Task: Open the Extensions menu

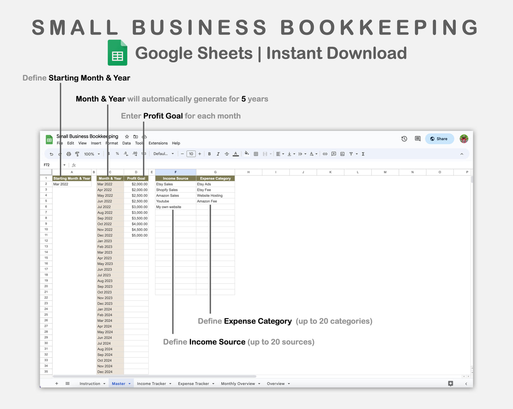Action: [158, 143]
